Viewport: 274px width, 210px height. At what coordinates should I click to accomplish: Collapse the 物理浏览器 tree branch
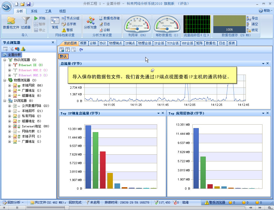pos(5,80)
